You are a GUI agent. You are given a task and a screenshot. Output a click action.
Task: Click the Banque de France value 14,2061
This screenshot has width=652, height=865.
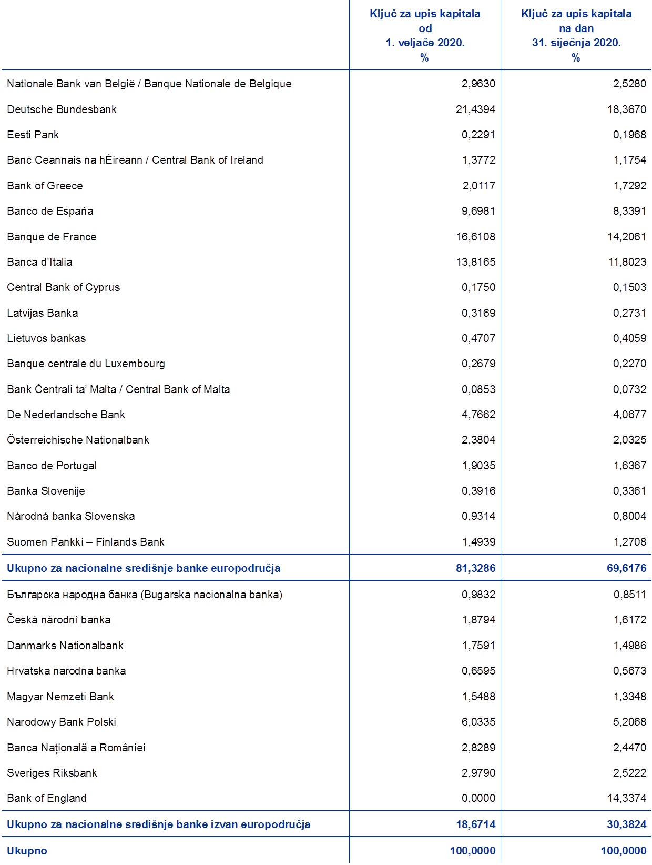pos(627,237)
